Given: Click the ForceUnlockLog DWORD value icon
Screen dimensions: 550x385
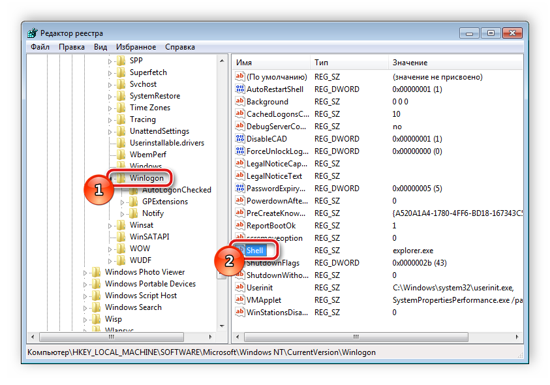Looking at the screenshot, I should tap(240, 151).
